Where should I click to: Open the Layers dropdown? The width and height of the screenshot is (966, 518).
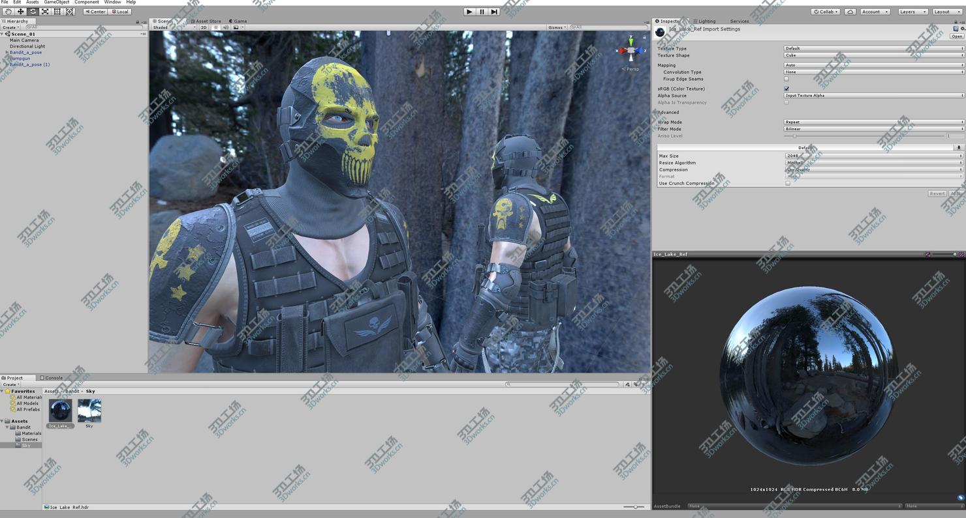coord(912,12)
